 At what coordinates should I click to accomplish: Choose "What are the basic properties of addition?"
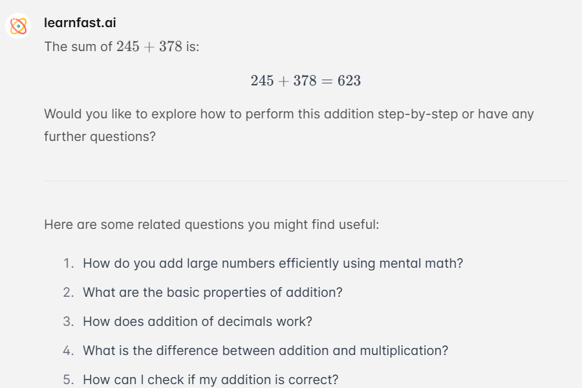pyautogui.click(x=212, y=292)
